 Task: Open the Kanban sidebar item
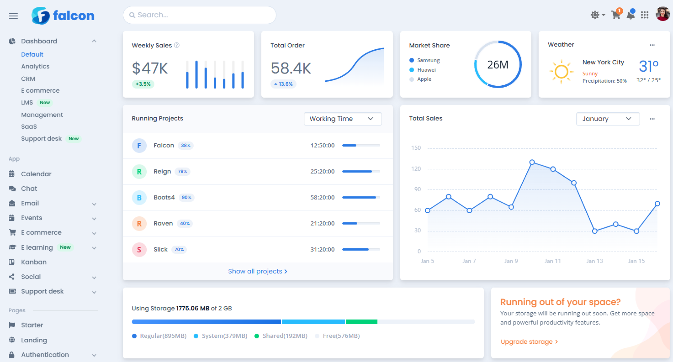coord(34,262)
